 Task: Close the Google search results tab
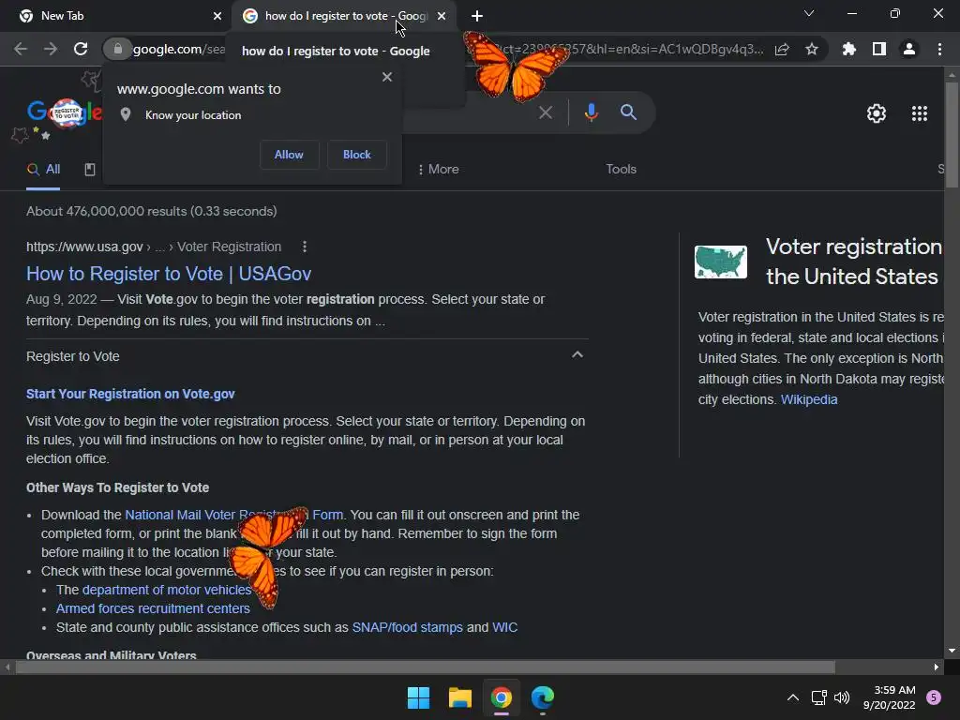[442, 16]
